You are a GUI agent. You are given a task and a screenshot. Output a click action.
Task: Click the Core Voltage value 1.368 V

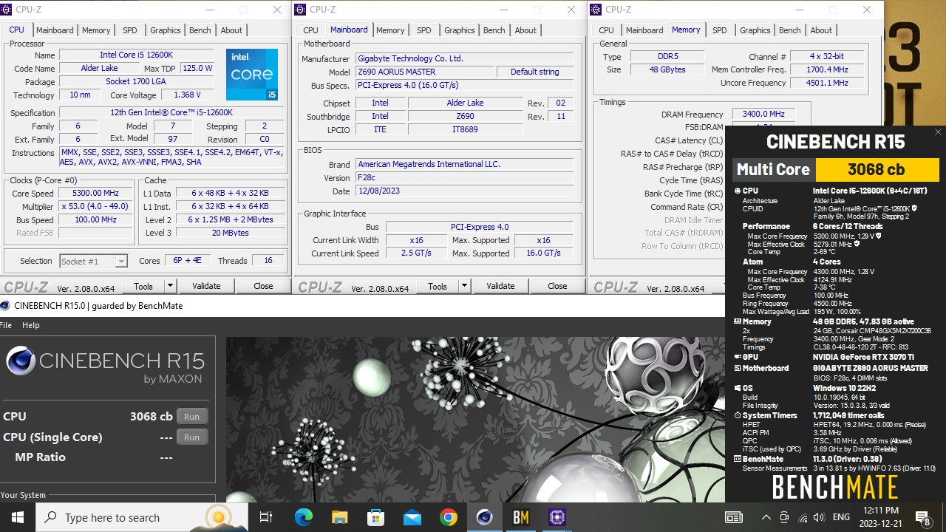click(x=187, y=95)
